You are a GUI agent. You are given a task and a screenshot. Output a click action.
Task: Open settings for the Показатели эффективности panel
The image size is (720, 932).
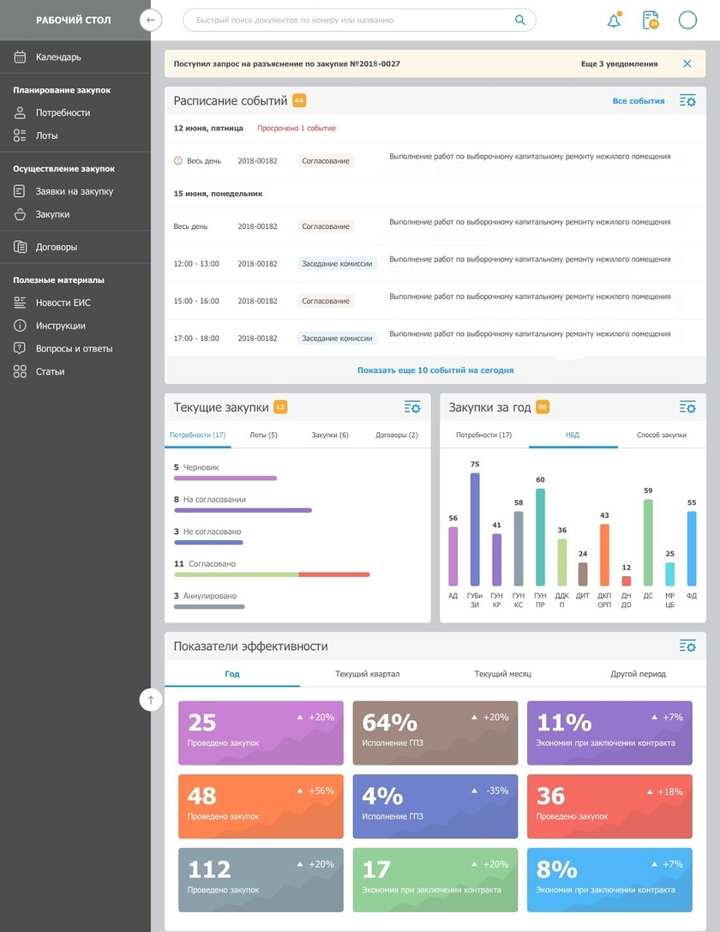click(687, 646)
